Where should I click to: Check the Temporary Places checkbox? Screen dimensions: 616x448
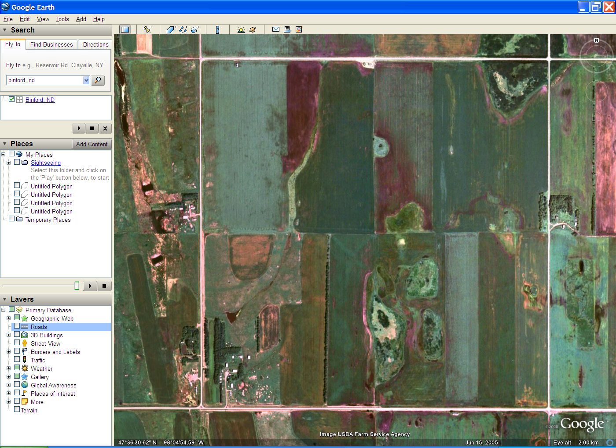[12, 219]
